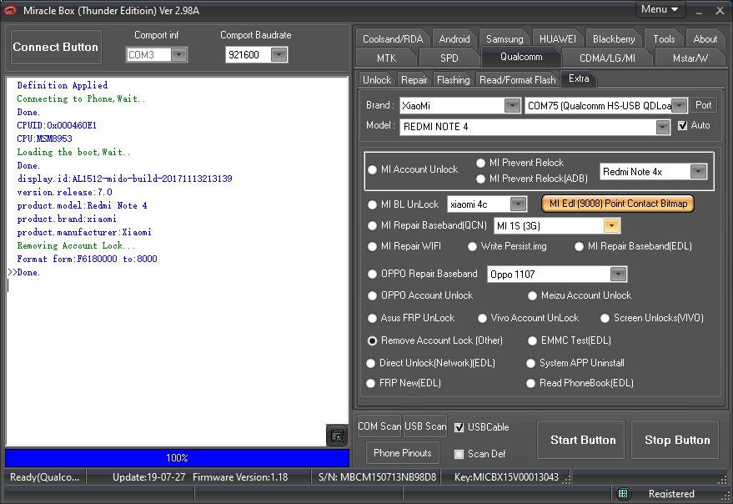Screen dimensions: 733x504
Task: Switch to the Blackberry tab
Action: (613, 39)
